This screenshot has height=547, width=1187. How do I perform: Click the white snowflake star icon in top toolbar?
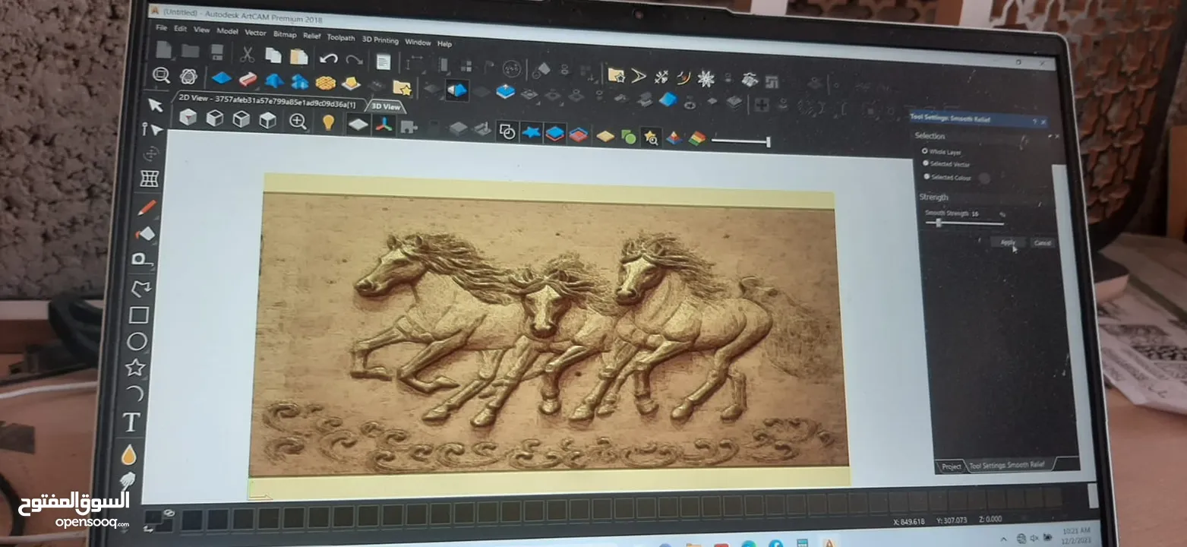click(706, 77)
